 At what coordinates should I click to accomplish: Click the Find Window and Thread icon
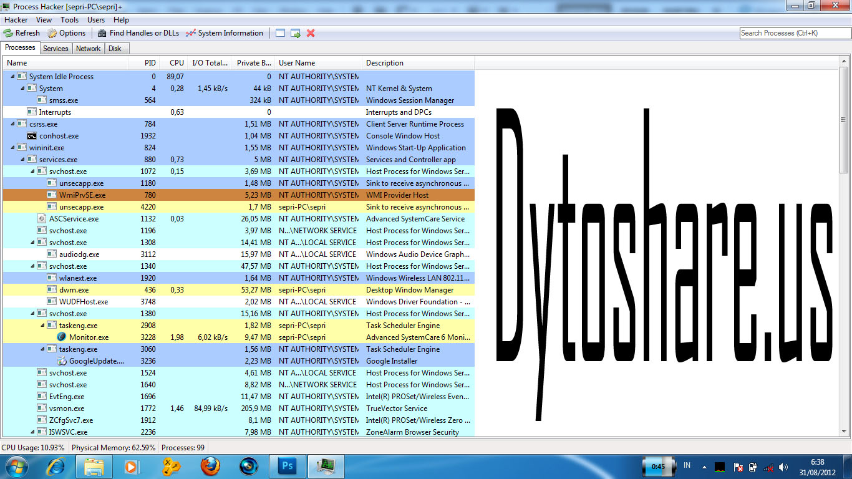pyautogui.click(x=296, y=33)
